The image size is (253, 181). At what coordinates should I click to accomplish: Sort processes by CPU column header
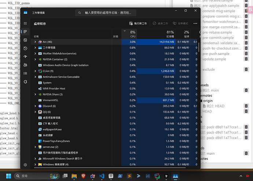[129, 34]
